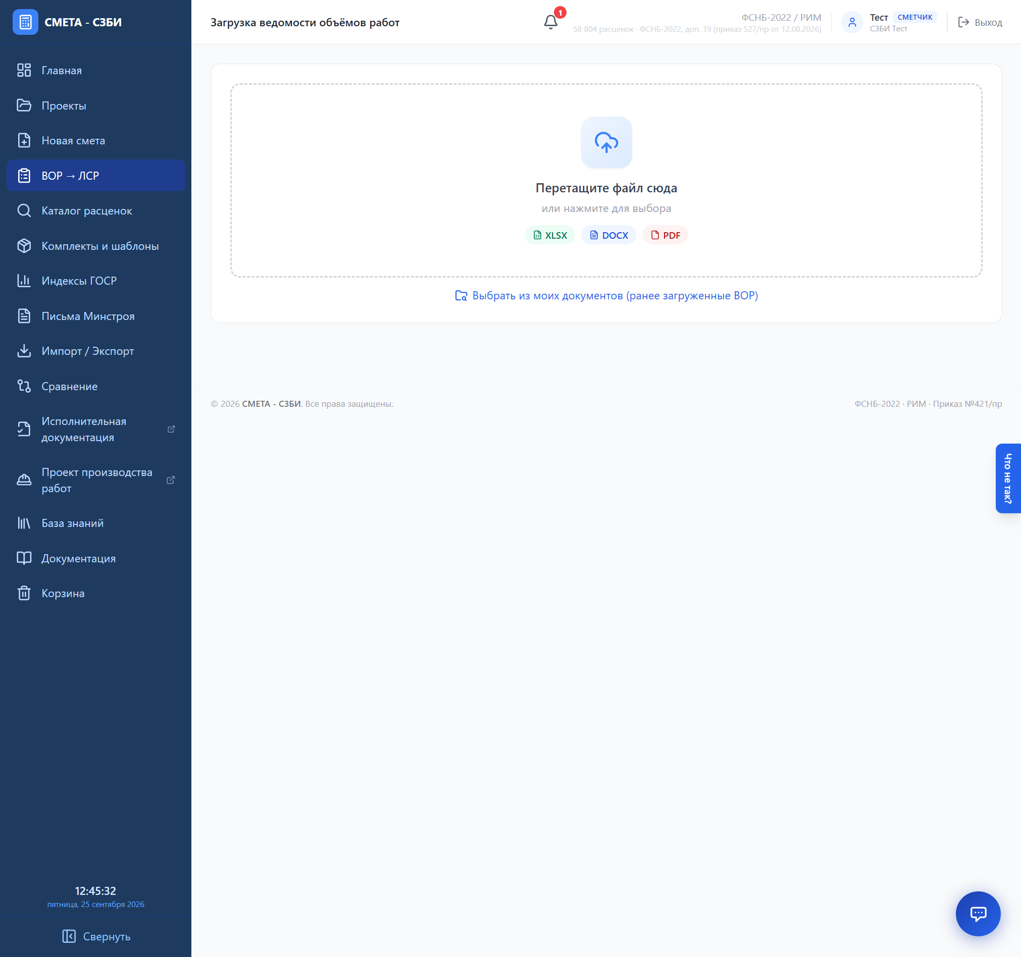Click the Проекты folder icon

(24, 105)
